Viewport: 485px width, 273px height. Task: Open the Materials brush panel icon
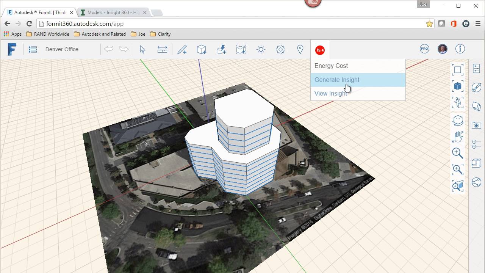(476, 88)
